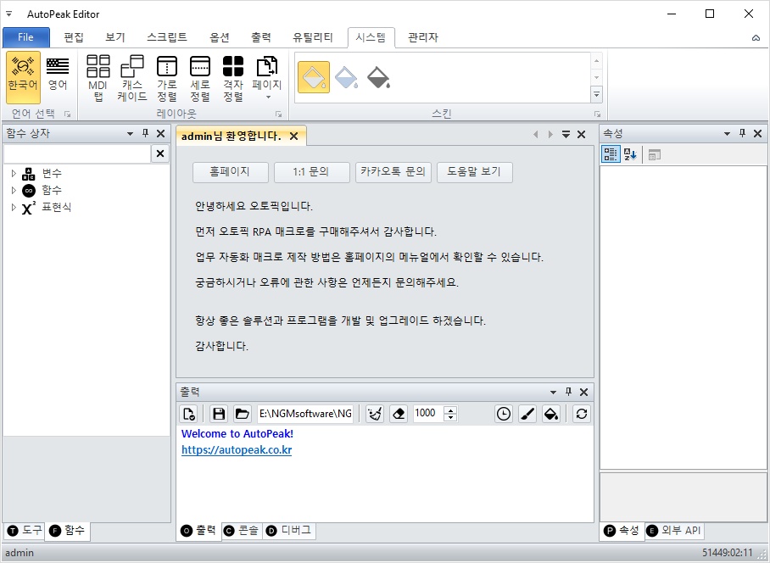
Task: Clear the function search box
Action: [160, 153]
